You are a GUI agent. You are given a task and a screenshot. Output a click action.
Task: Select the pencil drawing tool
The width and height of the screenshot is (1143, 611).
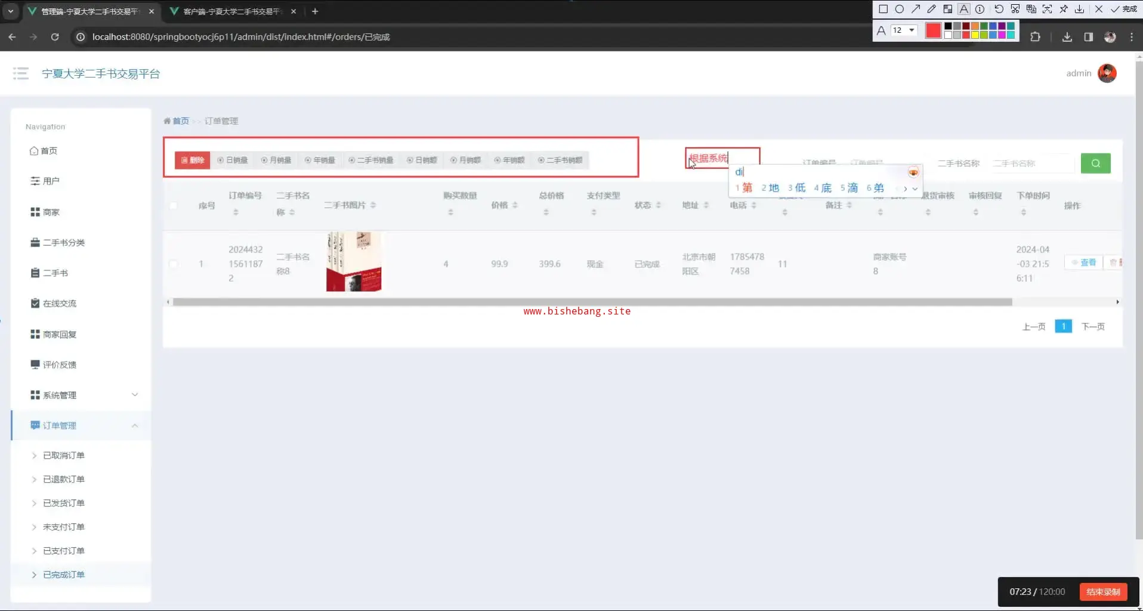pos(932,9)
